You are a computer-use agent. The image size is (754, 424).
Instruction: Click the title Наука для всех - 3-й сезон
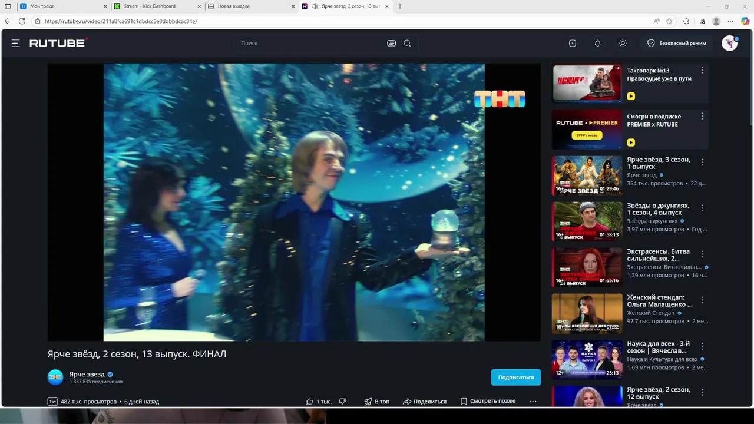click(x=658, y=347)
